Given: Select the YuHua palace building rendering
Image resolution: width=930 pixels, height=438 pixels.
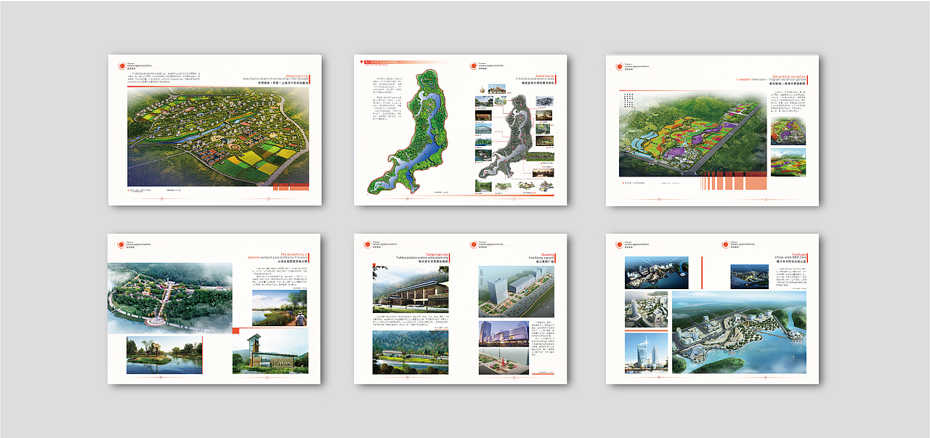Looking at the screenshot, I should click(x=411, y=289).
